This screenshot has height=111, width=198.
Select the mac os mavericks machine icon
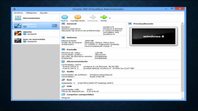point(18,40)
